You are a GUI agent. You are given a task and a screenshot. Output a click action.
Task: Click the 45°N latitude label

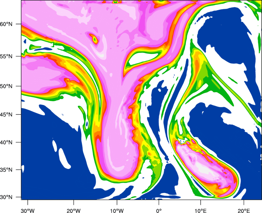(x=6, y=114)
